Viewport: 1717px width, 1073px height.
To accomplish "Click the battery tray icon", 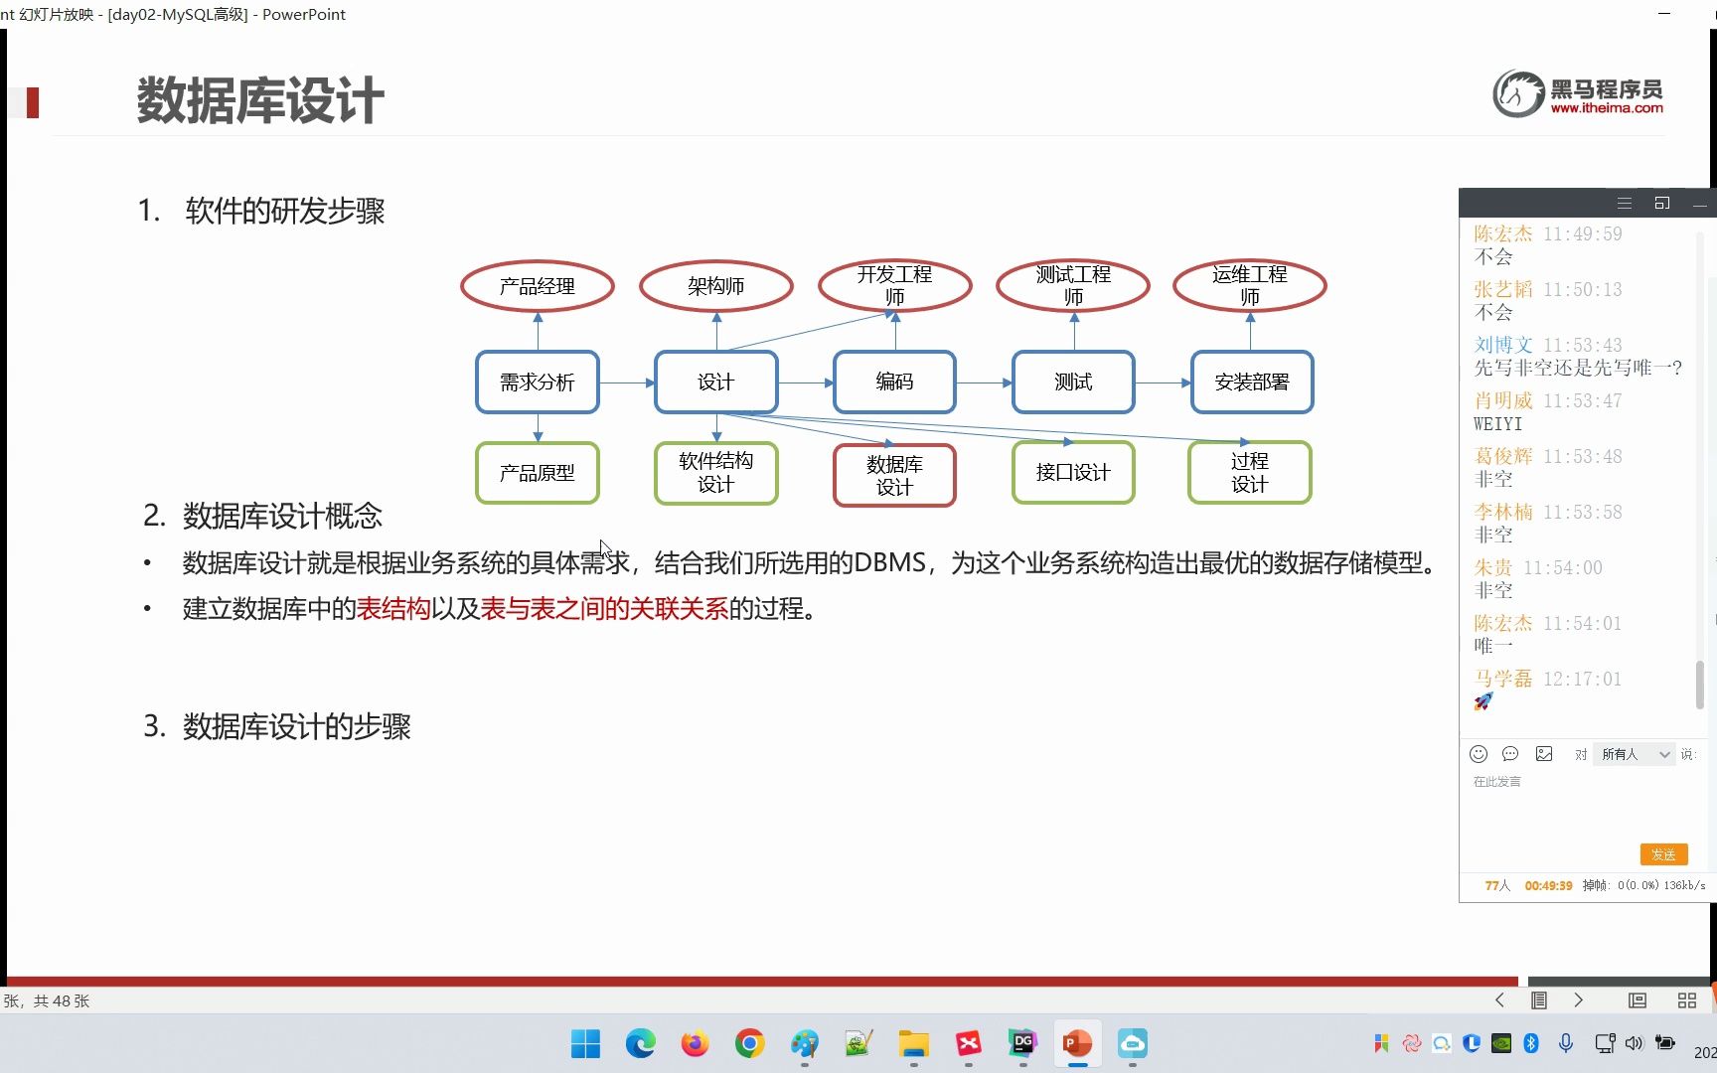I will click(x=1665, y=1043).
